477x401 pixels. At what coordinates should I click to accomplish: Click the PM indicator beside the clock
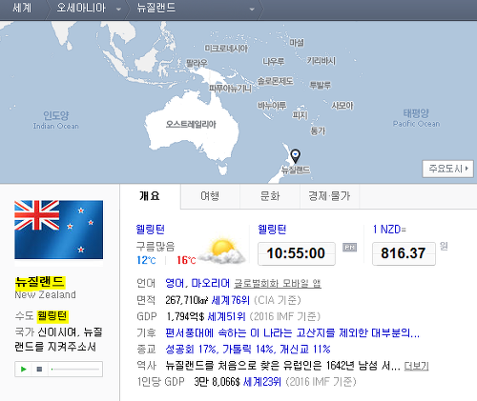[349, 247]
